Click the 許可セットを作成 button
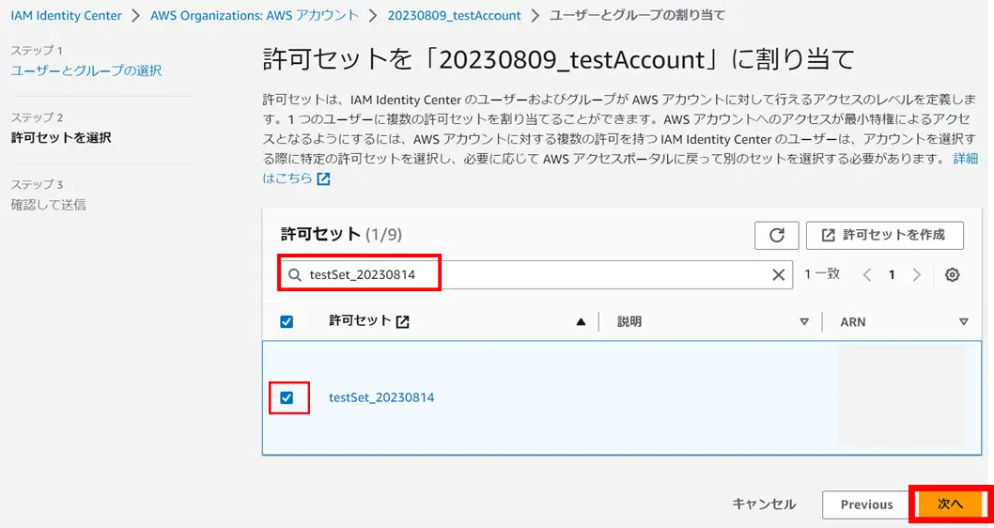The width and height of the screenshot is (994, 528). coord(885,235)
